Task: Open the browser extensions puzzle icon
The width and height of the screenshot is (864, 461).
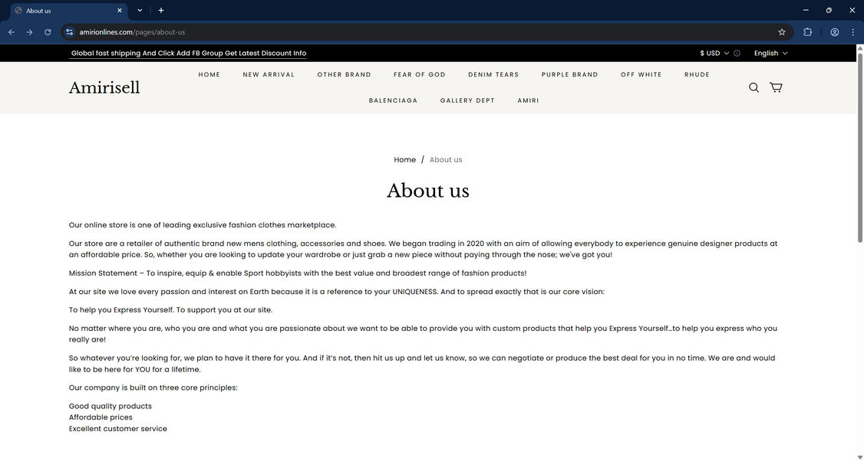Action: 808,32
